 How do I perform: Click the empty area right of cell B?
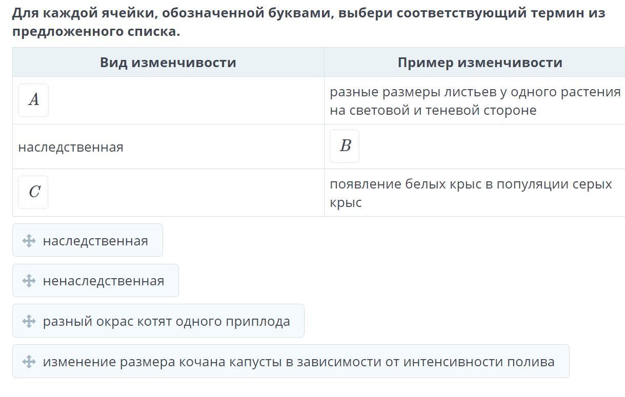(x=487, y=147)
